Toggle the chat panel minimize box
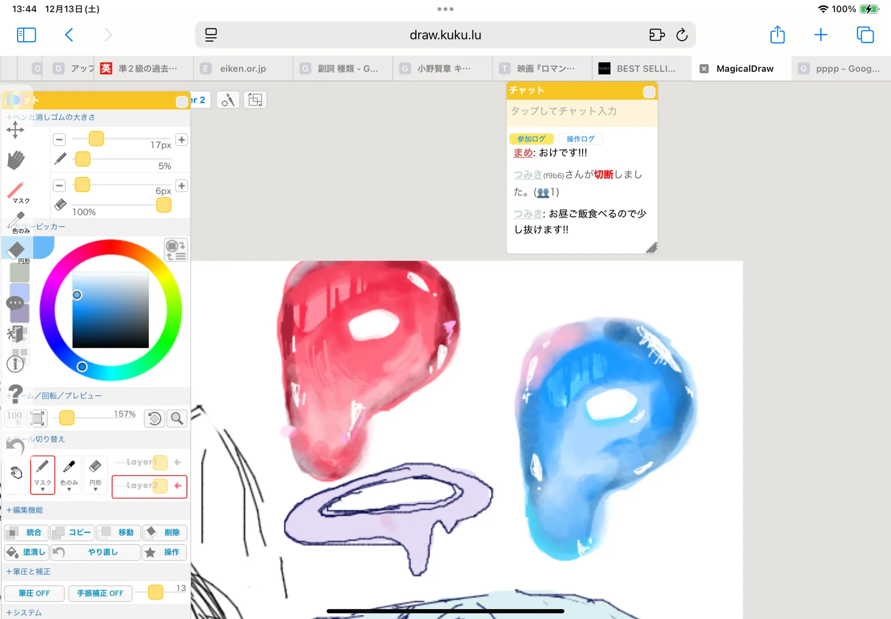Image resolution: width=891 pixels, height=619 pixels. [649, 92]
